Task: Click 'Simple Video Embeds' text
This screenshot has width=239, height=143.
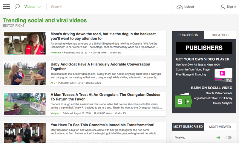Action: point(219,93)
